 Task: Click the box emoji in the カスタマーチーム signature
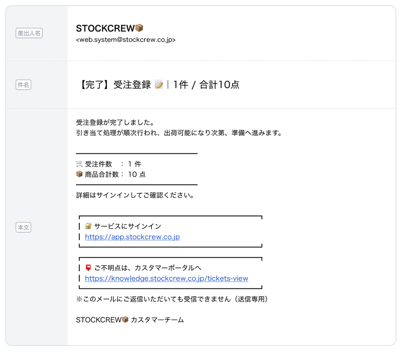click(x=125, y=320)
